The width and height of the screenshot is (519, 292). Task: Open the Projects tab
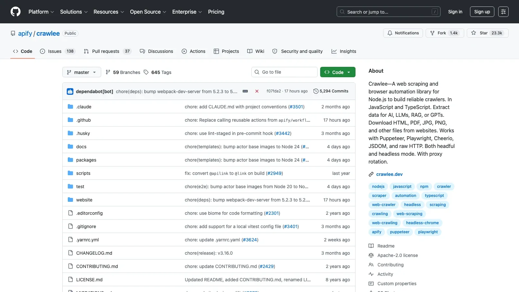pyautogui.click(x=226, y=51)
